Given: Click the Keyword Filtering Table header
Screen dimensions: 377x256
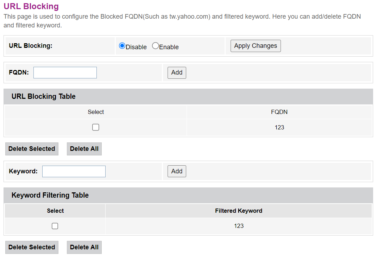Looking at the screenshot, I should click(50, 195).
